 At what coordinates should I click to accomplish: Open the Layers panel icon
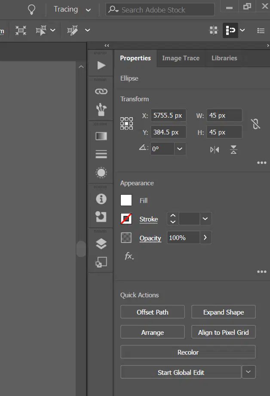click(x=101, y=244)
